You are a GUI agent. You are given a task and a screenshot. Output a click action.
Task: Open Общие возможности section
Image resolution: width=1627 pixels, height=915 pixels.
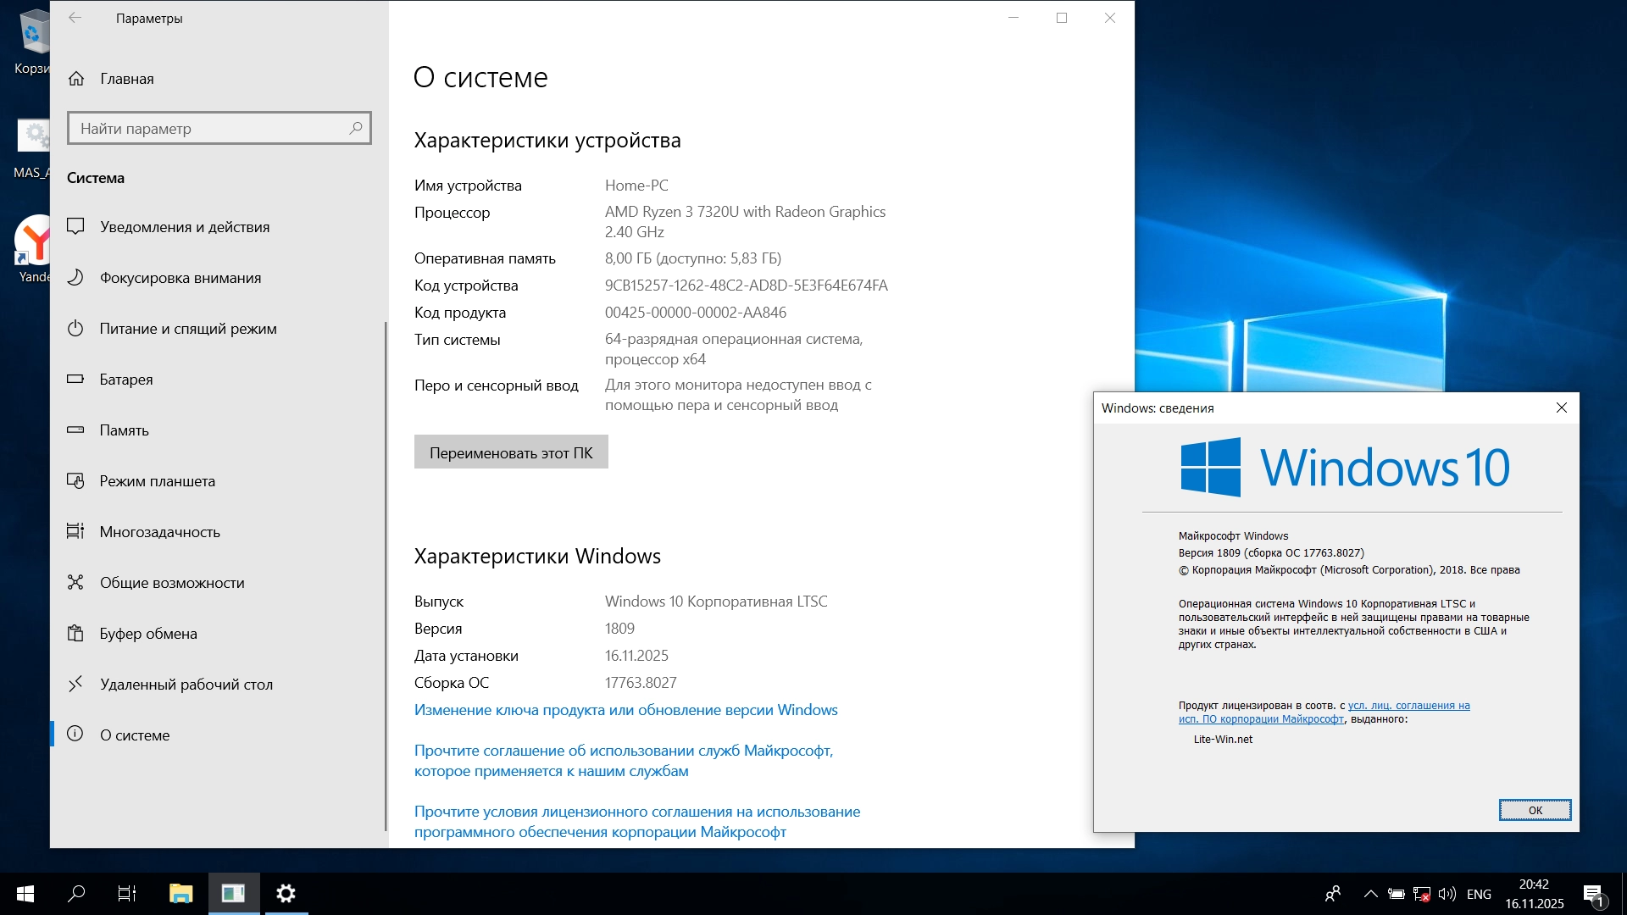tap(171, 583)
